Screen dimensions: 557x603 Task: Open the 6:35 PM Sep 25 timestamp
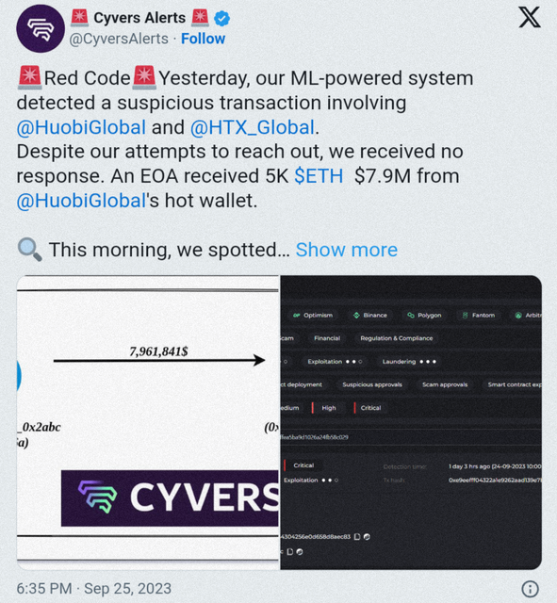[94, 589]
